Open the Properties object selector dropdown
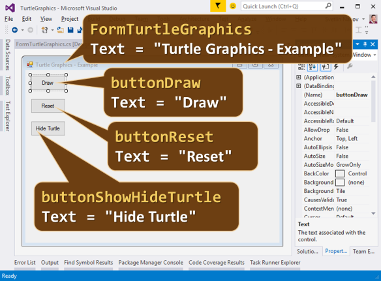381x281 pixels. pos(375,55)
